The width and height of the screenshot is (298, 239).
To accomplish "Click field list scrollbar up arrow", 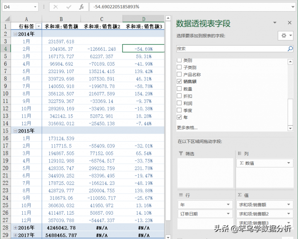I will tap(290, 62).
